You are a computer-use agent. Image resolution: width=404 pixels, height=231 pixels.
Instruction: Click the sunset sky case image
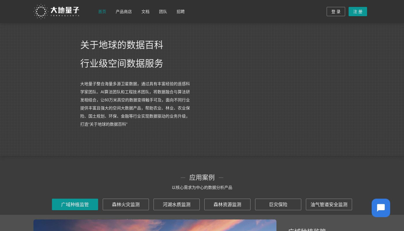click(x=155, y=225)
